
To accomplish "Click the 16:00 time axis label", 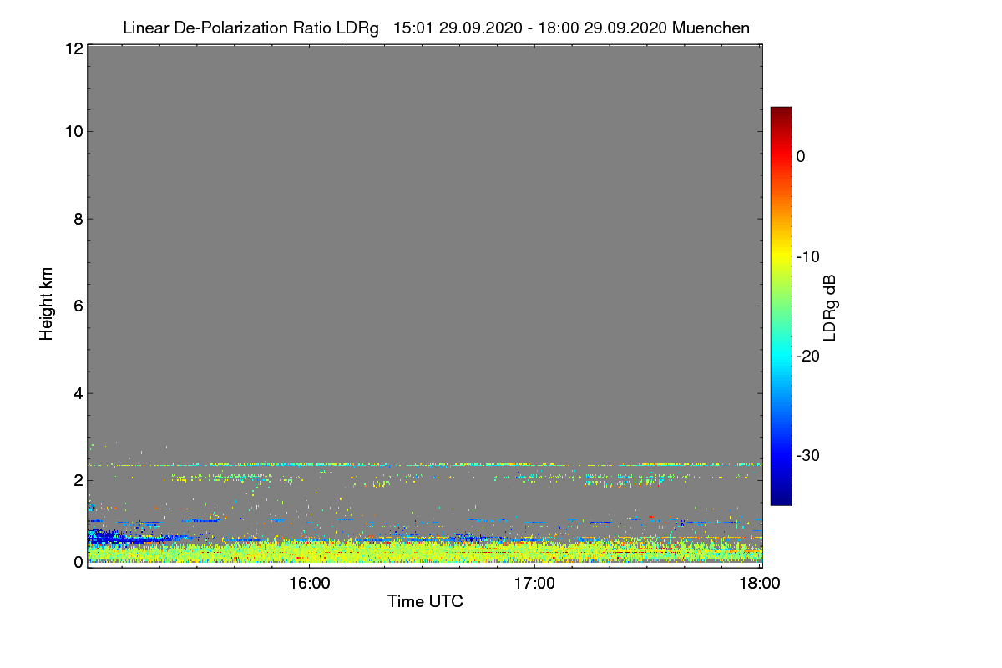I will pos(309,584).
